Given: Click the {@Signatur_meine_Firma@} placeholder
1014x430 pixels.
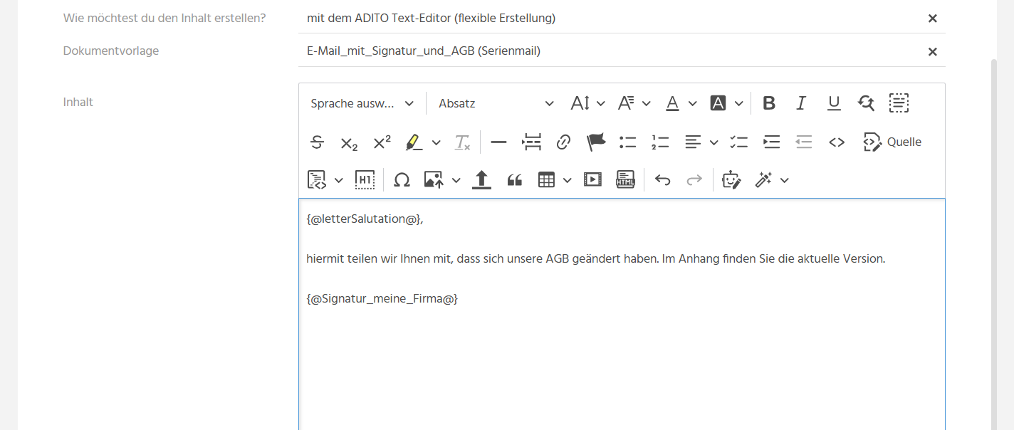Looking at the screenshot, I should click(x=382, y=299).
